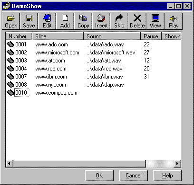The height and width of the screenshot is (185, 194).
Task: Click ..\data\att.wav sound entry
Action: coord(104,61)
